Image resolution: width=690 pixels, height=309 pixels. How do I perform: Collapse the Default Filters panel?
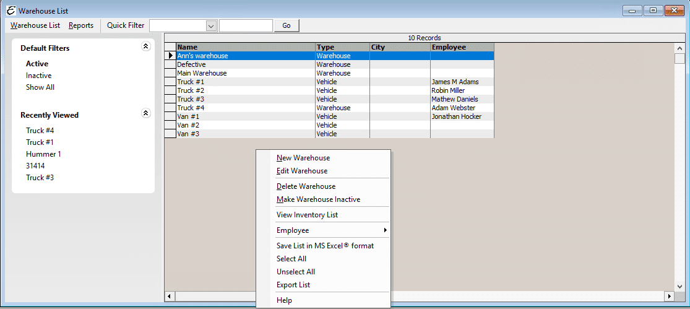coord(146,46)
